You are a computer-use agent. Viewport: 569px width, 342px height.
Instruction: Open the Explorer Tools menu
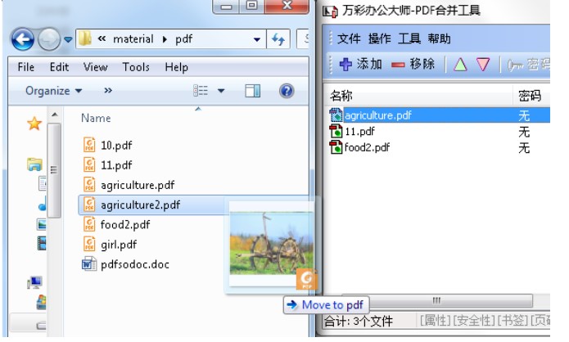136,67
